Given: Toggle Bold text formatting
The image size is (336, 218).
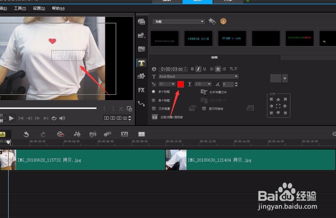Looking at the screenshot, I should 192,69.
